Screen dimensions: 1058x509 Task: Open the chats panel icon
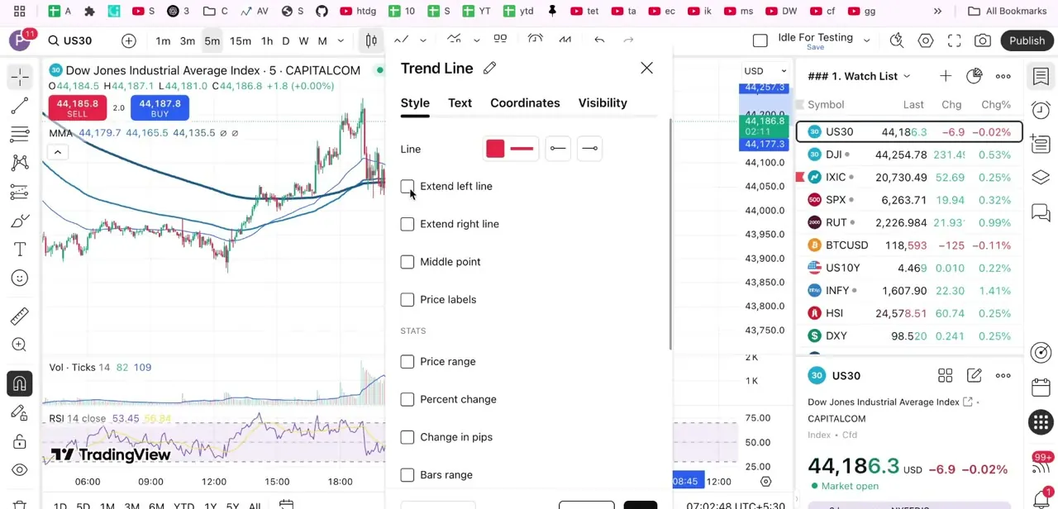coord(1041,213)
